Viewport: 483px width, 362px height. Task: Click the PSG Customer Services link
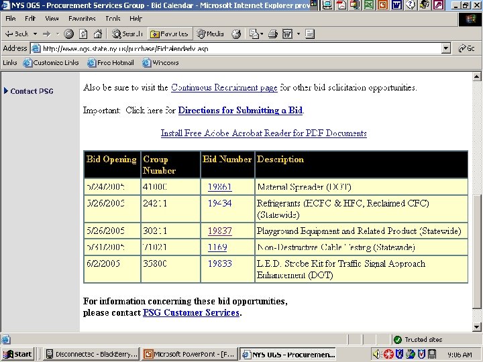[191, 312]
